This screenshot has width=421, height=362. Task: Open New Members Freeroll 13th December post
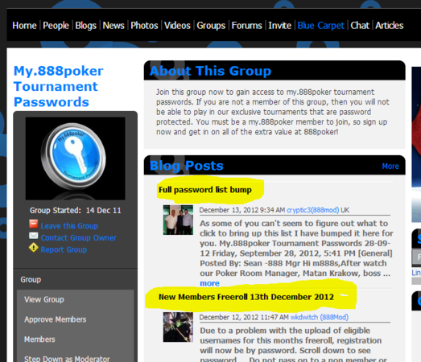point(246,297)
